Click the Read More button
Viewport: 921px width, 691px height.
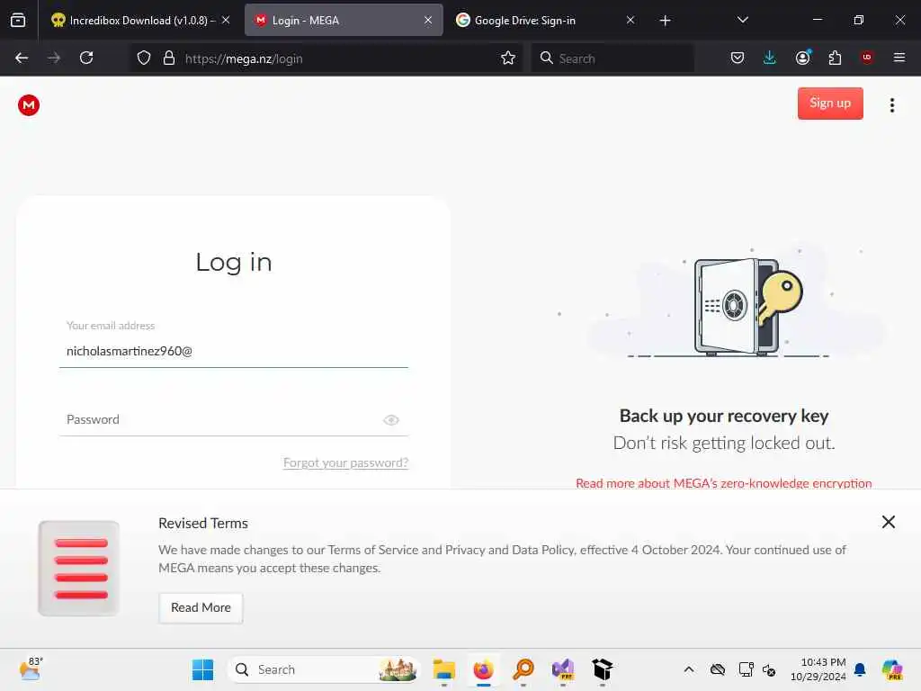pyautogui.click(x=201, y=607)
